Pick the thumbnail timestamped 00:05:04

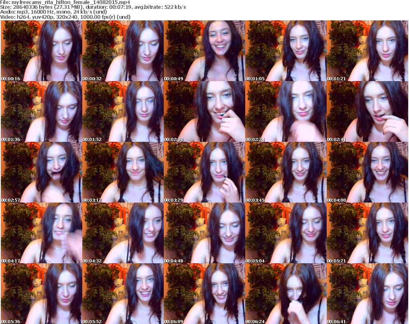286,233
